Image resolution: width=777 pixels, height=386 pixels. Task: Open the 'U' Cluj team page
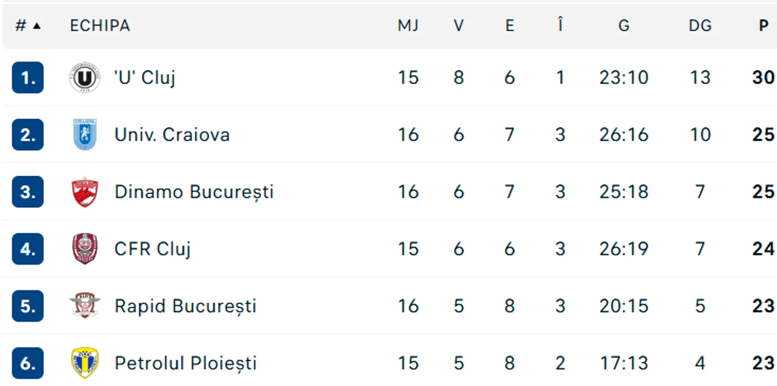[145, 78]
